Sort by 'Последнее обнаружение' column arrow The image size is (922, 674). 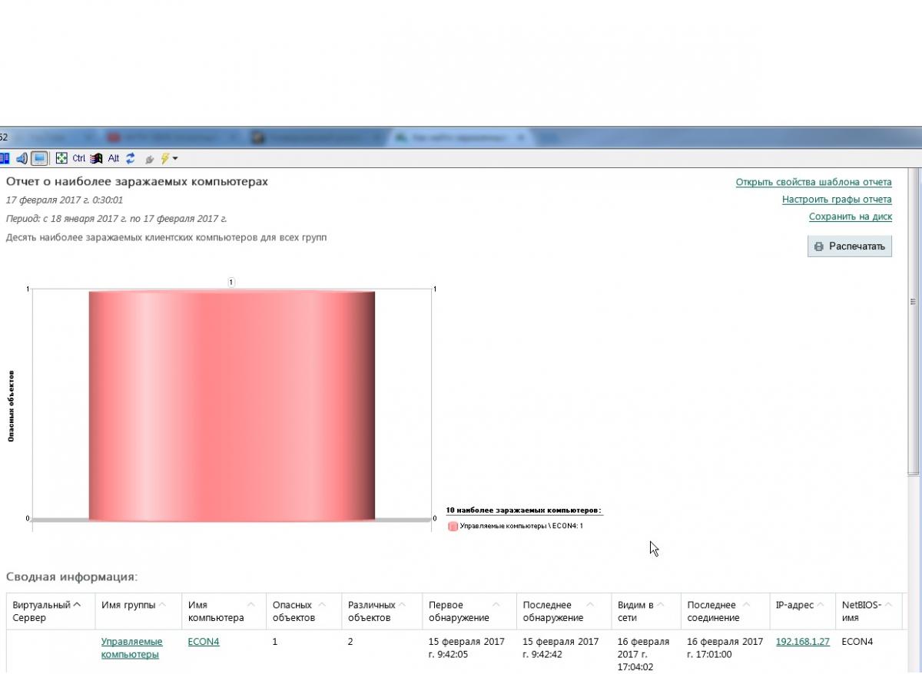pyautogui.click(x=590, y=605)
